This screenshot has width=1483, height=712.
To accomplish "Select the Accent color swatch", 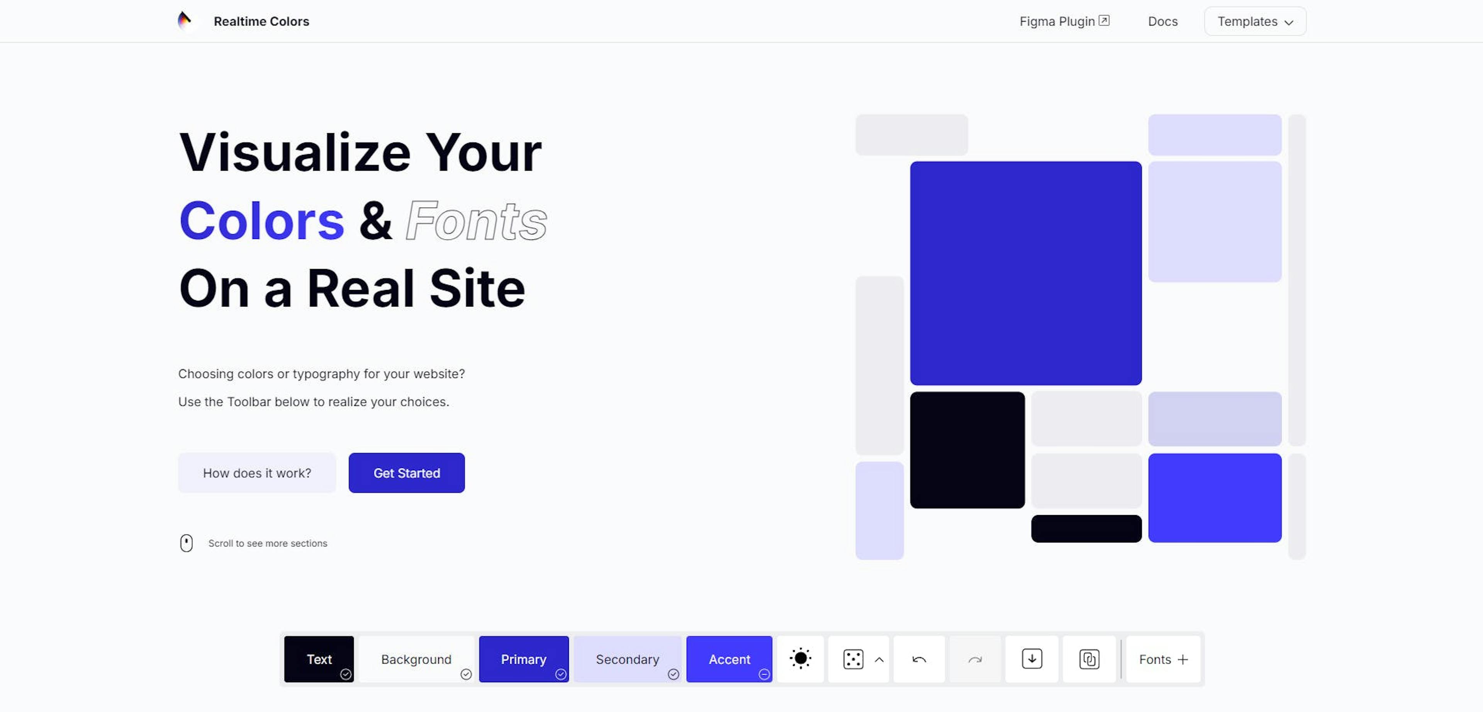I will [x=729, y=659].
